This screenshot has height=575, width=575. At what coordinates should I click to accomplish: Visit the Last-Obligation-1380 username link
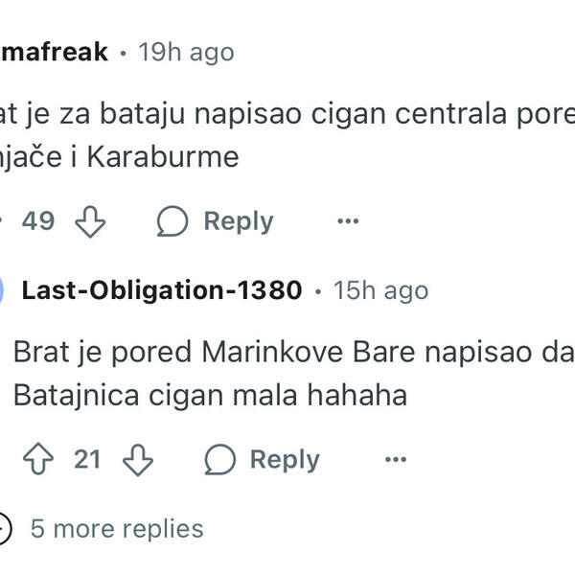pos(162,289)
